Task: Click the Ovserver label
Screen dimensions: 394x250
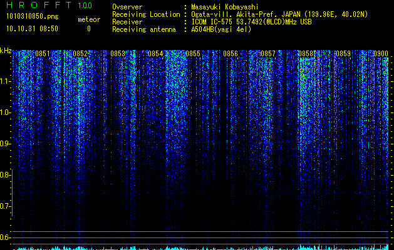Action: tap(127, 7)
